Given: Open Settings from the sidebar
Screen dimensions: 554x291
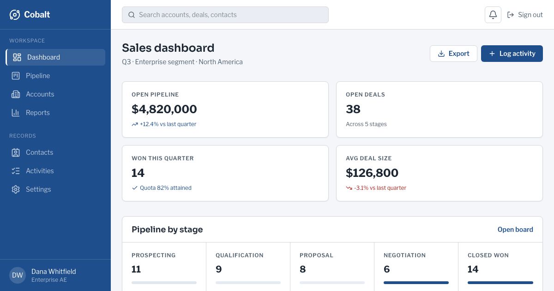Looking at the screenshot, I should pyautogui.click(x=55, y=189).
